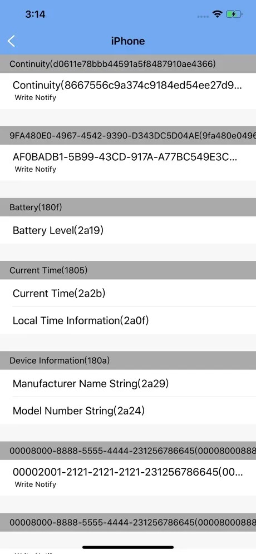Image resolution: width=256 pixels, height=554 pixels.
Task: Open Battery Level(2a19) characteristic
Action: pos(128,230)
